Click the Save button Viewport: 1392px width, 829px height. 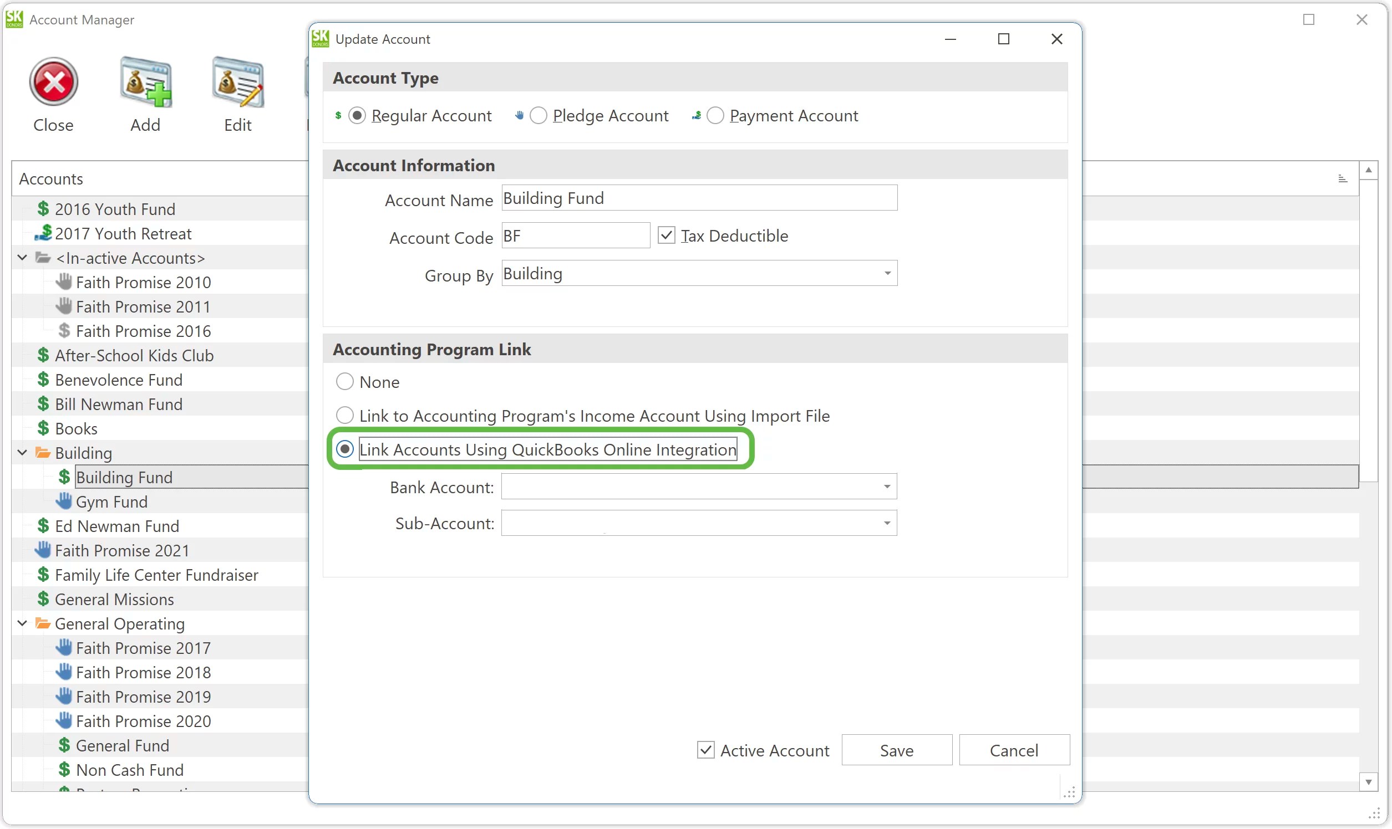(x=896, y=750)
